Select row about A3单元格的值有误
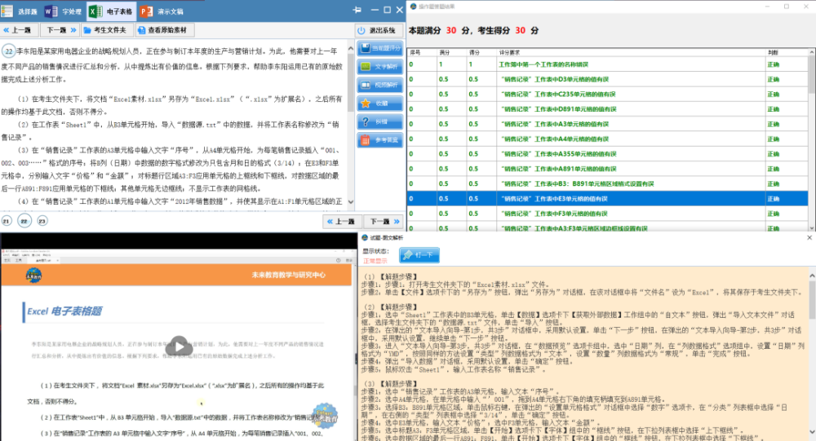This screenshot has width=816, height=441. 608,124
